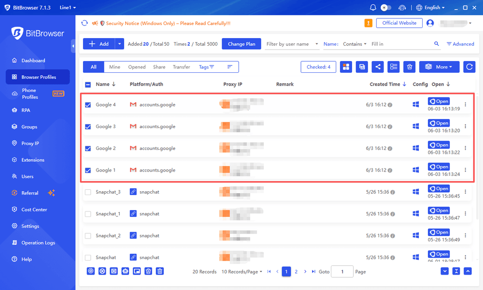
Task: Click the sync refresh icon beside the notice
Action: (85, 23)
